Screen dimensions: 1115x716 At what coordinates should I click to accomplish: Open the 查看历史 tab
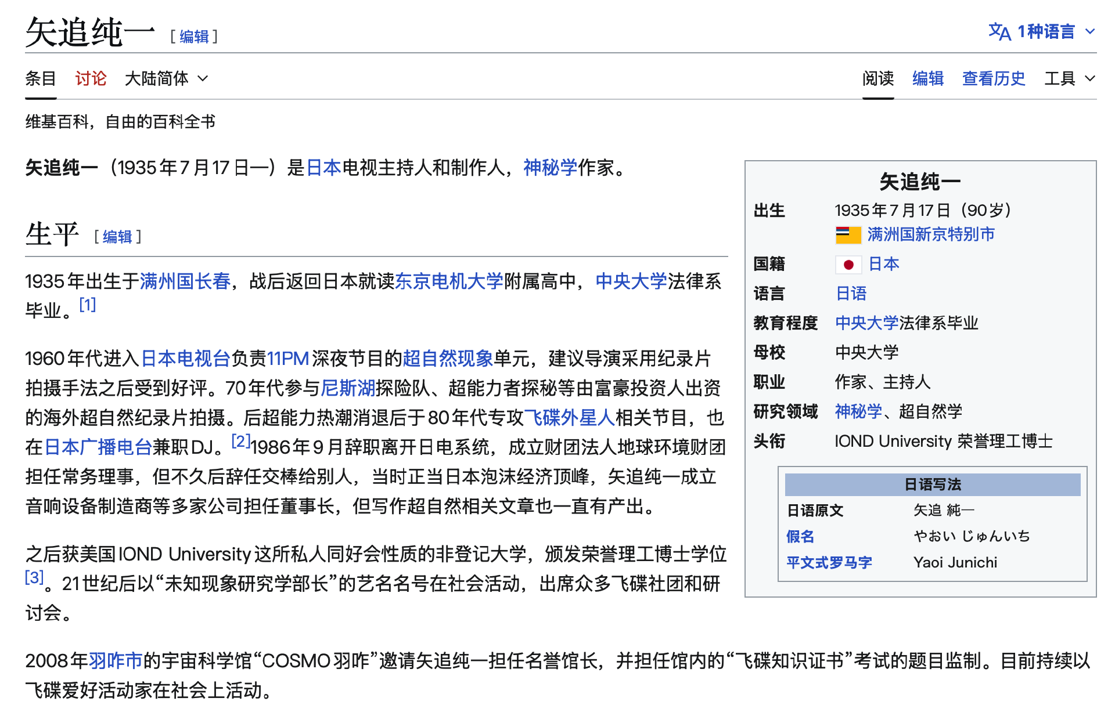point(993,78)
